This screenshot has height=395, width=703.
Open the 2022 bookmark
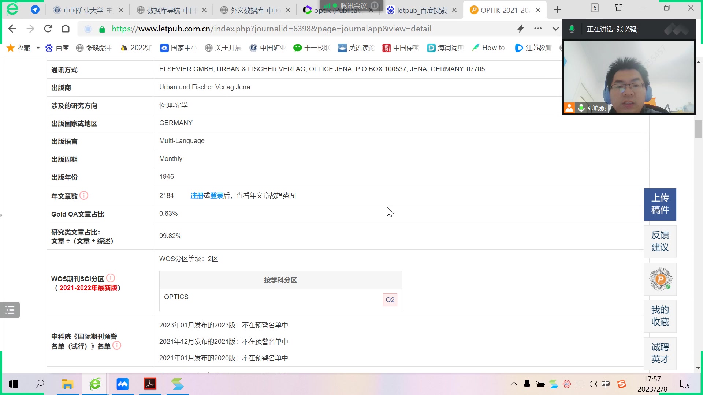136,48
